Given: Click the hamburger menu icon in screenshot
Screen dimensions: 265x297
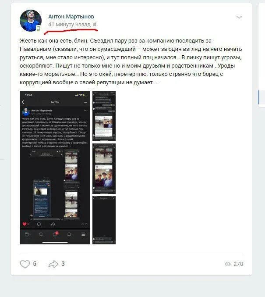Looking at the screenshot, I should (83, 234).
